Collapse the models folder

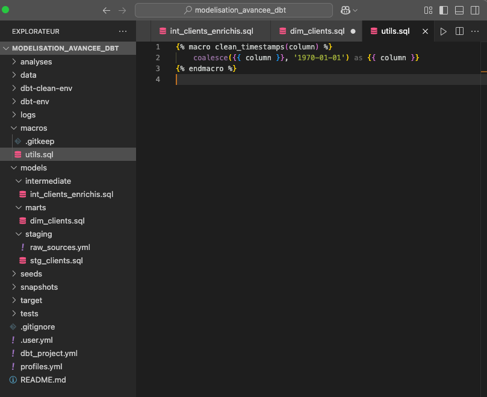(x=68, y=168)
